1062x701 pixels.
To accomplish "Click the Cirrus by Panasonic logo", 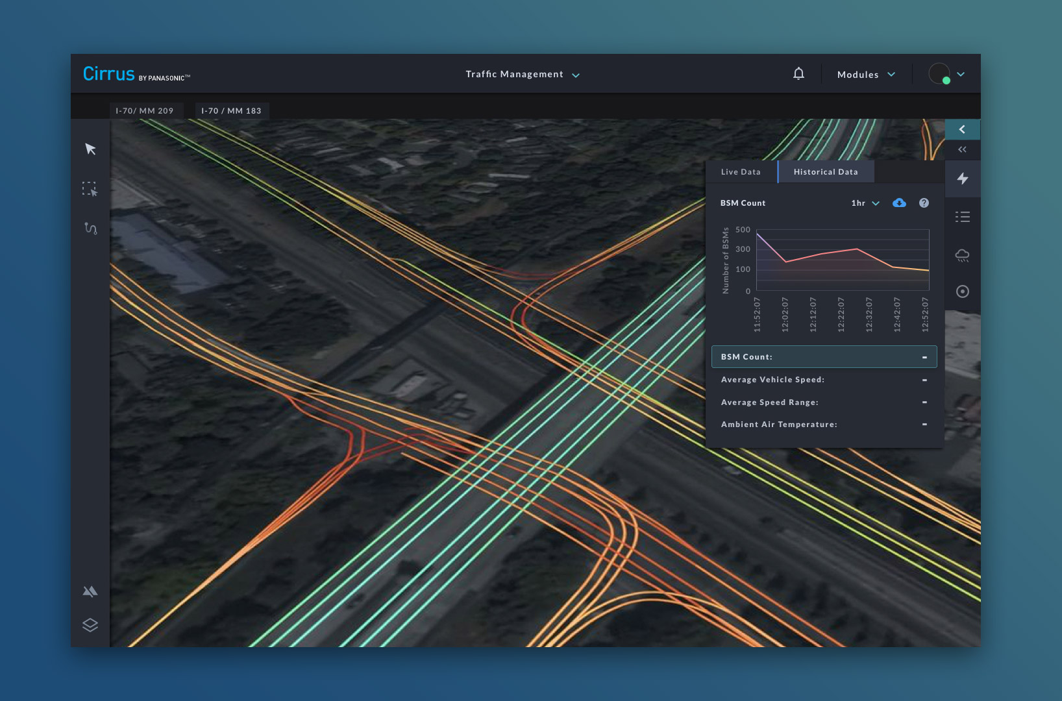I will coord(136,74).
